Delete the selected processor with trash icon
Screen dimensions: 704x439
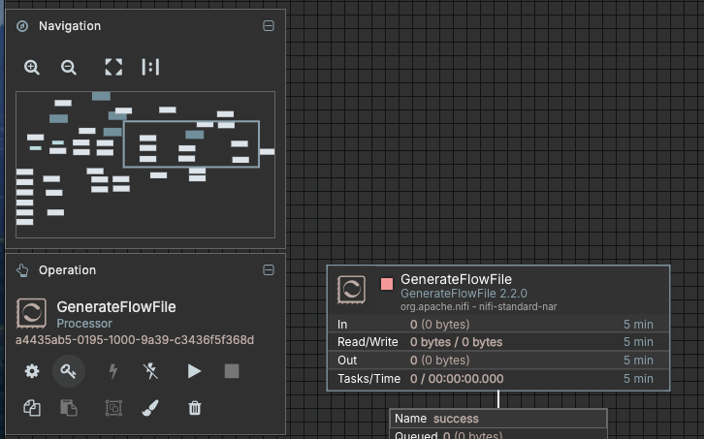[x=194, y=408]
